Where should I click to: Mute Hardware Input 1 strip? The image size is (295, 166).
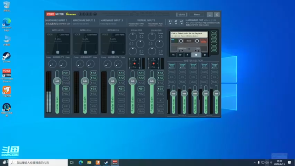click(66, 111)
